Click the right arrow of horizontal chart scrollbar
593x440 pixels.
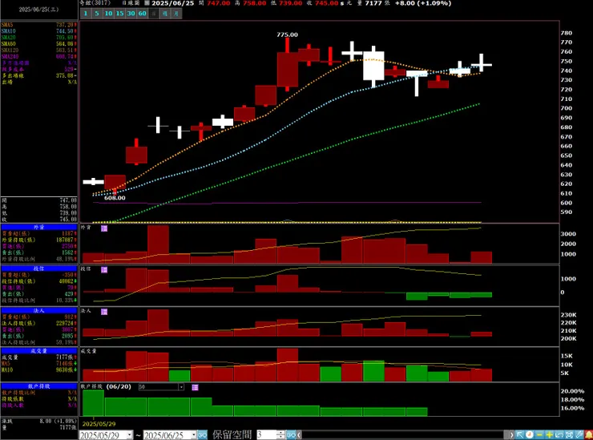coord(512,435)
